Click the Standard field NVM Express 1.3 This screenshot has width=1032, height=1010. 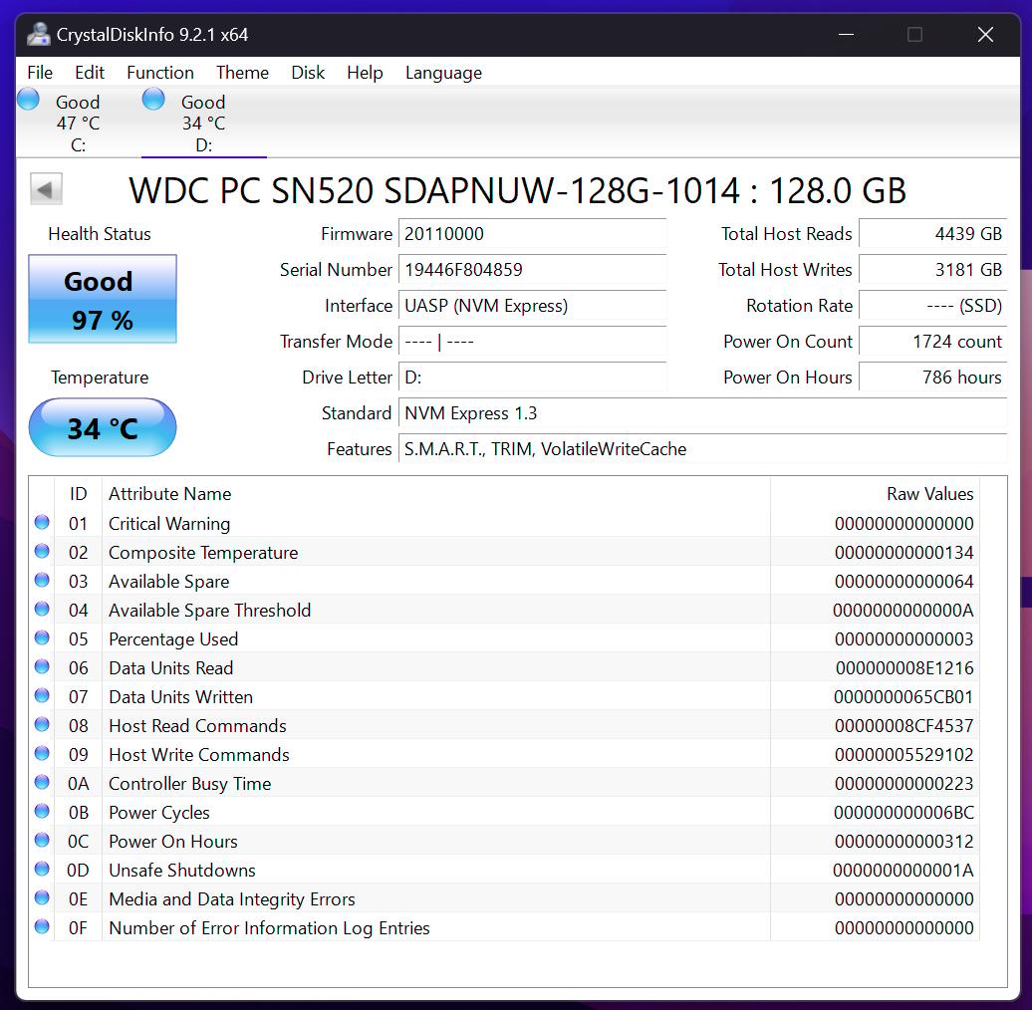click(x=702, y=413)
